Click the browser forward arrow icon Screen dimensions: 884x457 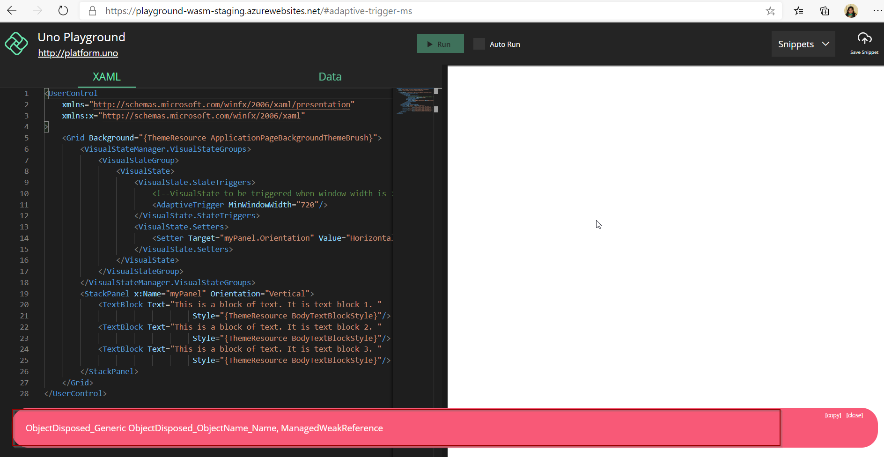(37, 10)
